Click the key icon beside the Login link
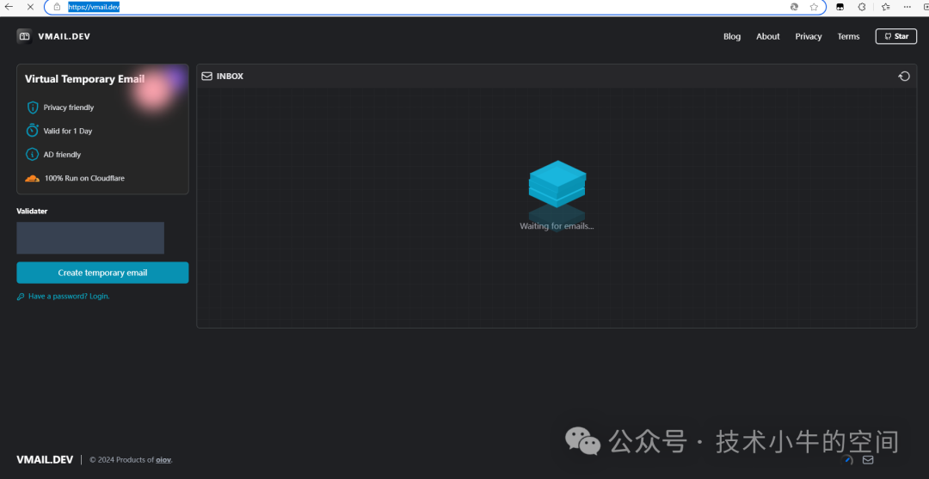 click(x=21, y=297)
